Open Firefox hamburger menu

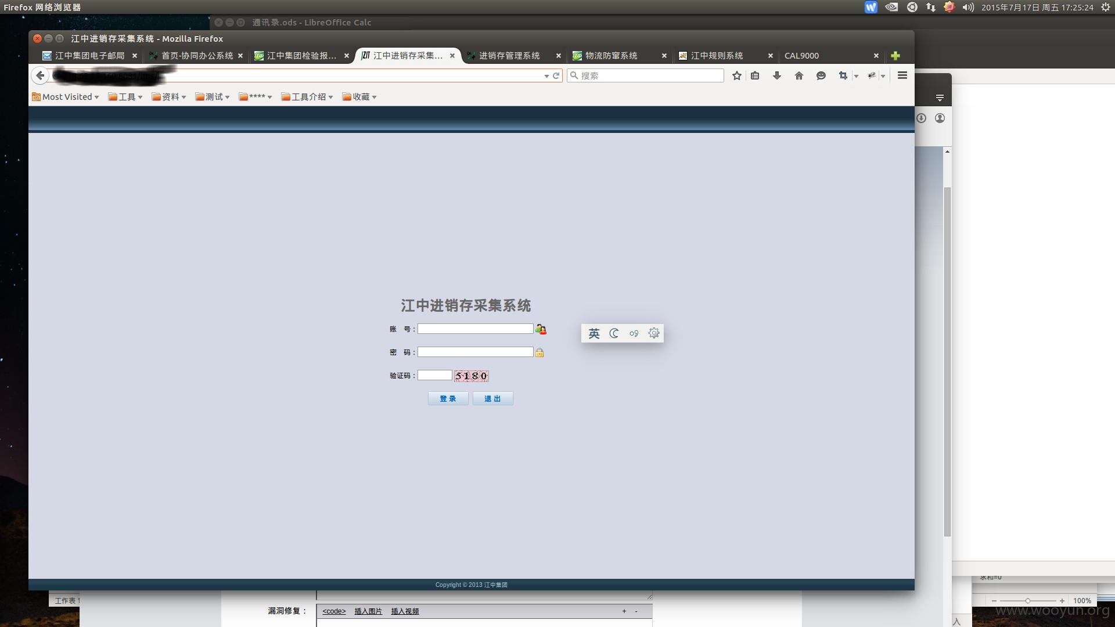(902, 75)
